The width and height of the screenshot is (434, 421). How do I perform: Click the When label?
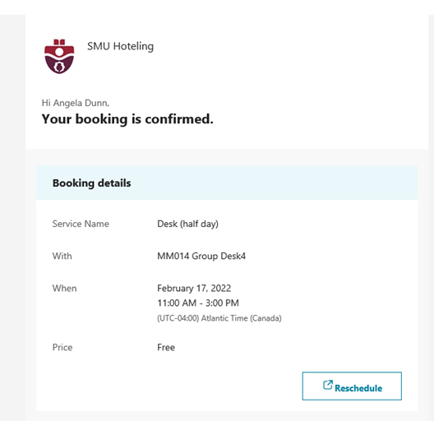pos(64,289)
